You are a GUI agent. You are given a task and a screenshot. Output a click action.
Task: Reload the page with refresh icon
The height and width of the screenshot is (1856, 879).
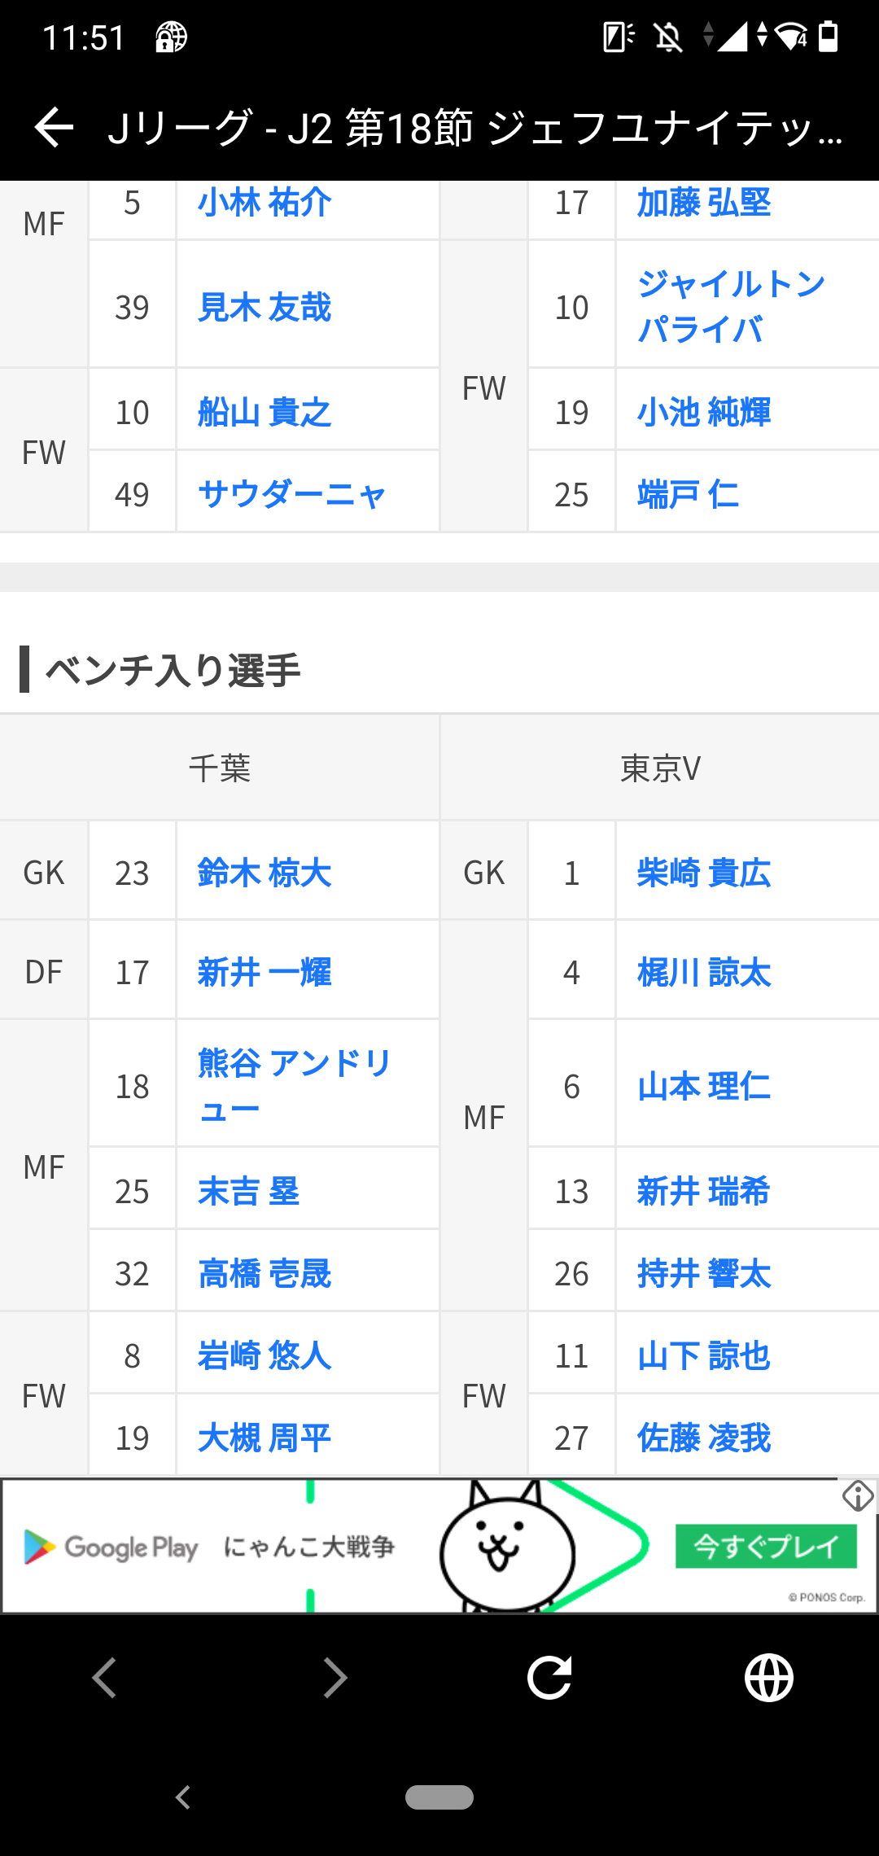(549, 1678)
